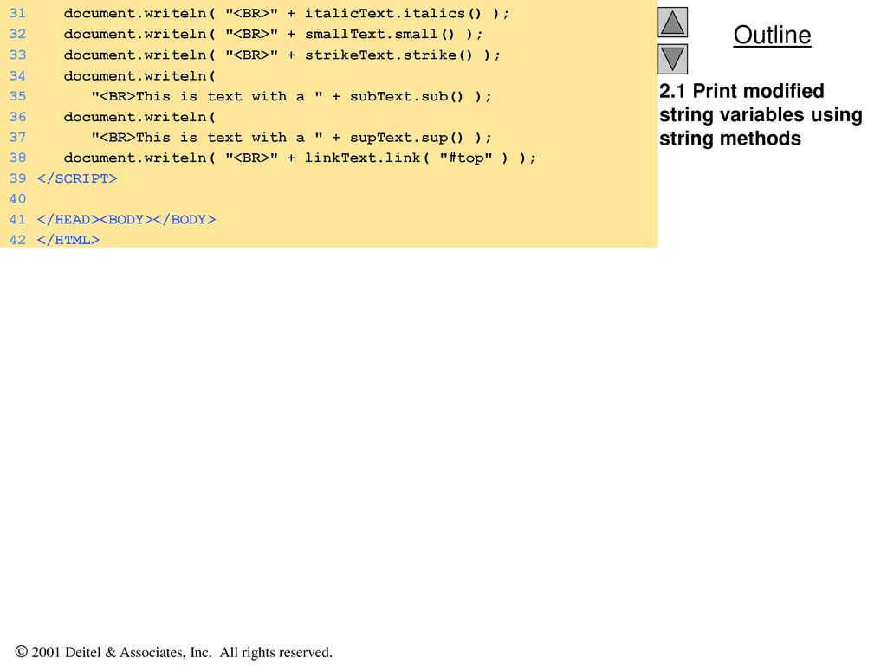Select line 38 with linkText.link( "#top" )
Image resolution: width=887 pixels, height=665 pixels.
pyautogui.click(x=299, y=158)
